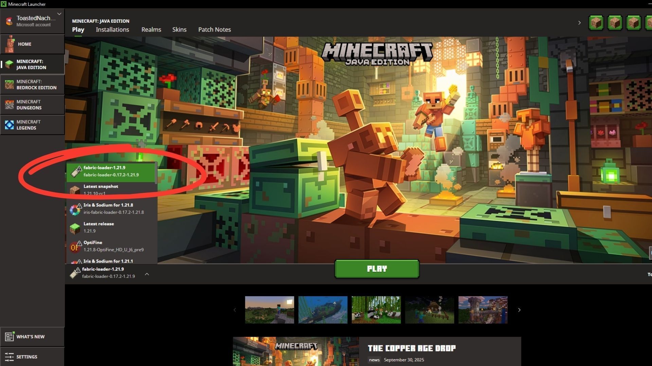
Task: Go to next screenshot carousel arrow
Action: [x=519, y=310]
